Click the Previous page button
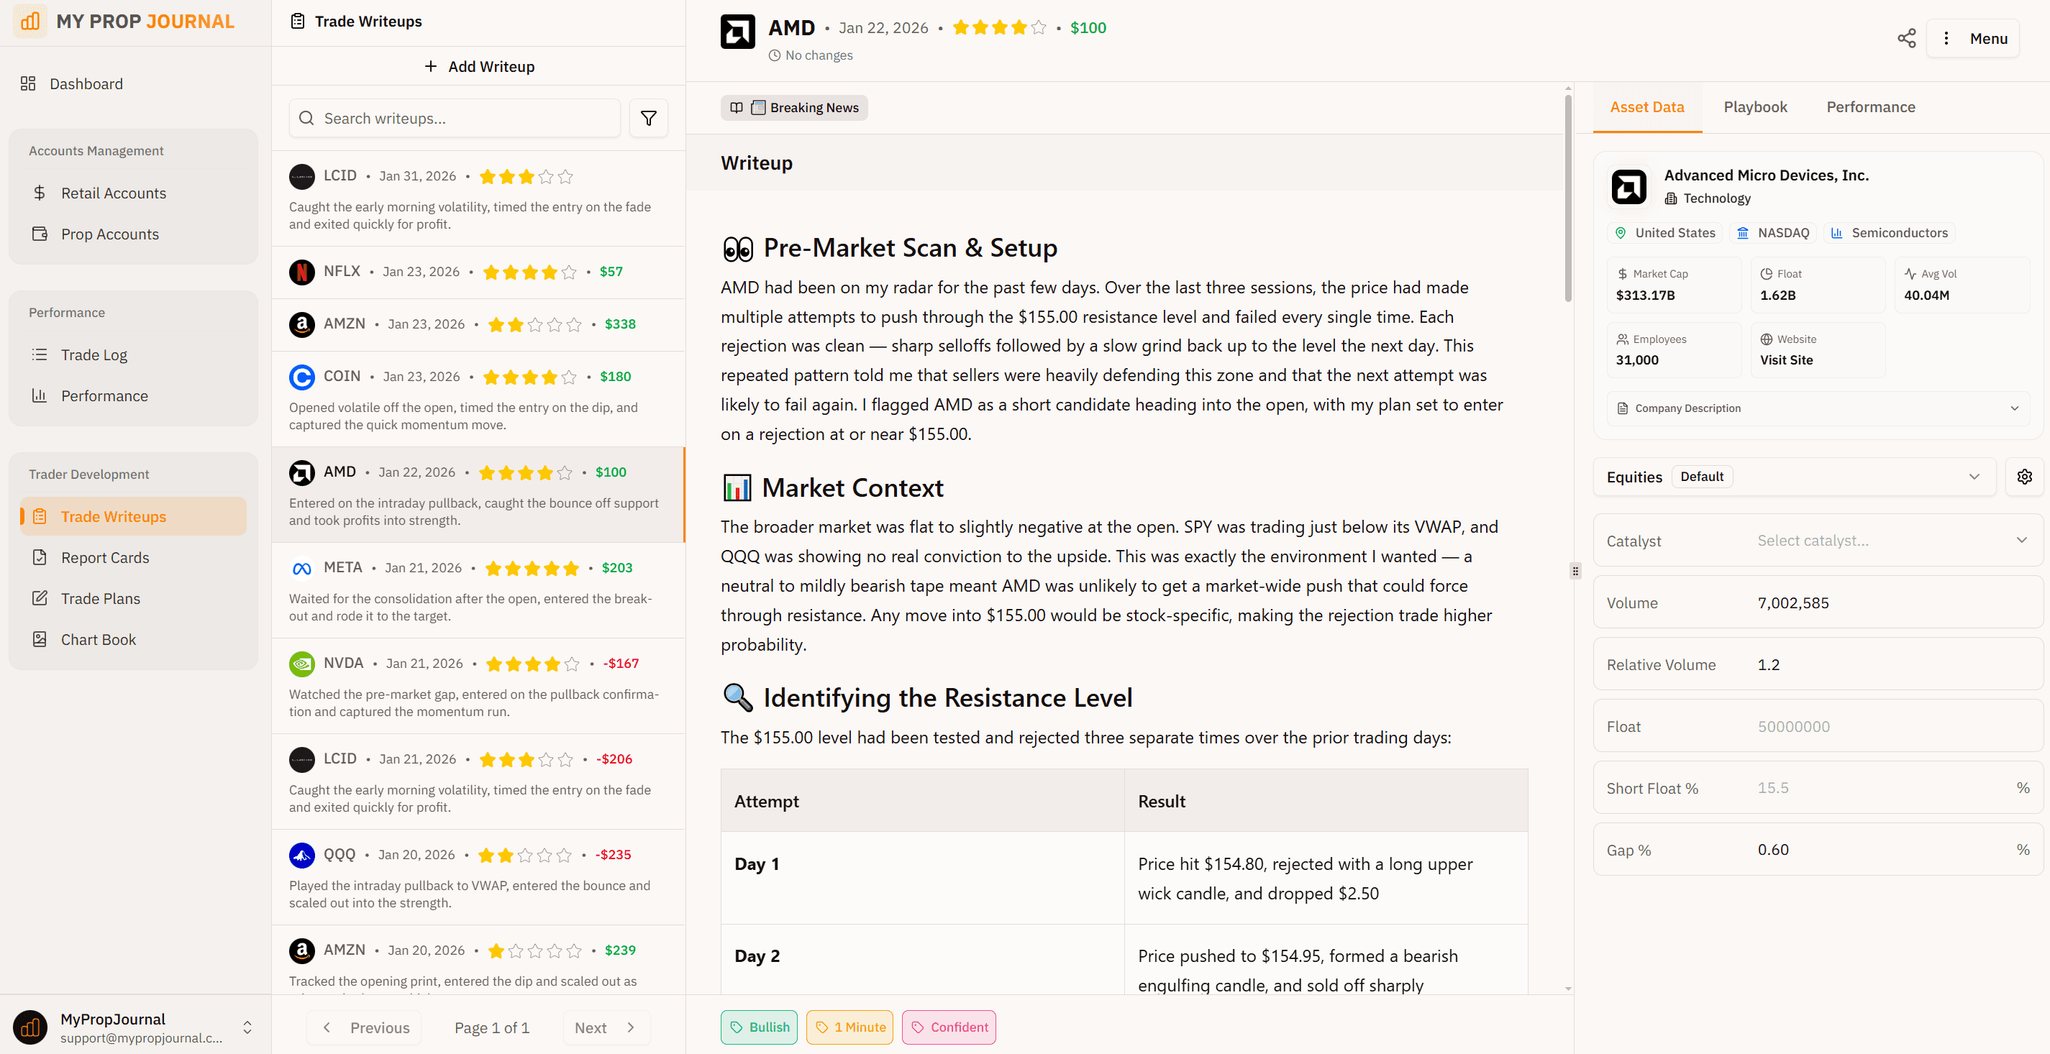Screen dimensions: 2050x1054 [x=365, y=1027]
